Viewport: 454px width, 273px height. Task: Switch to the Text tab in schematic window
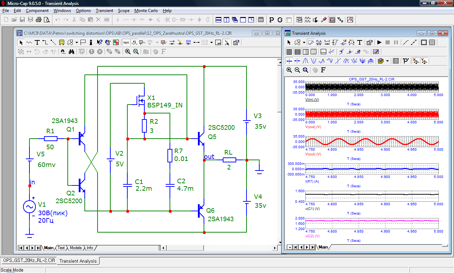point(61,248)
